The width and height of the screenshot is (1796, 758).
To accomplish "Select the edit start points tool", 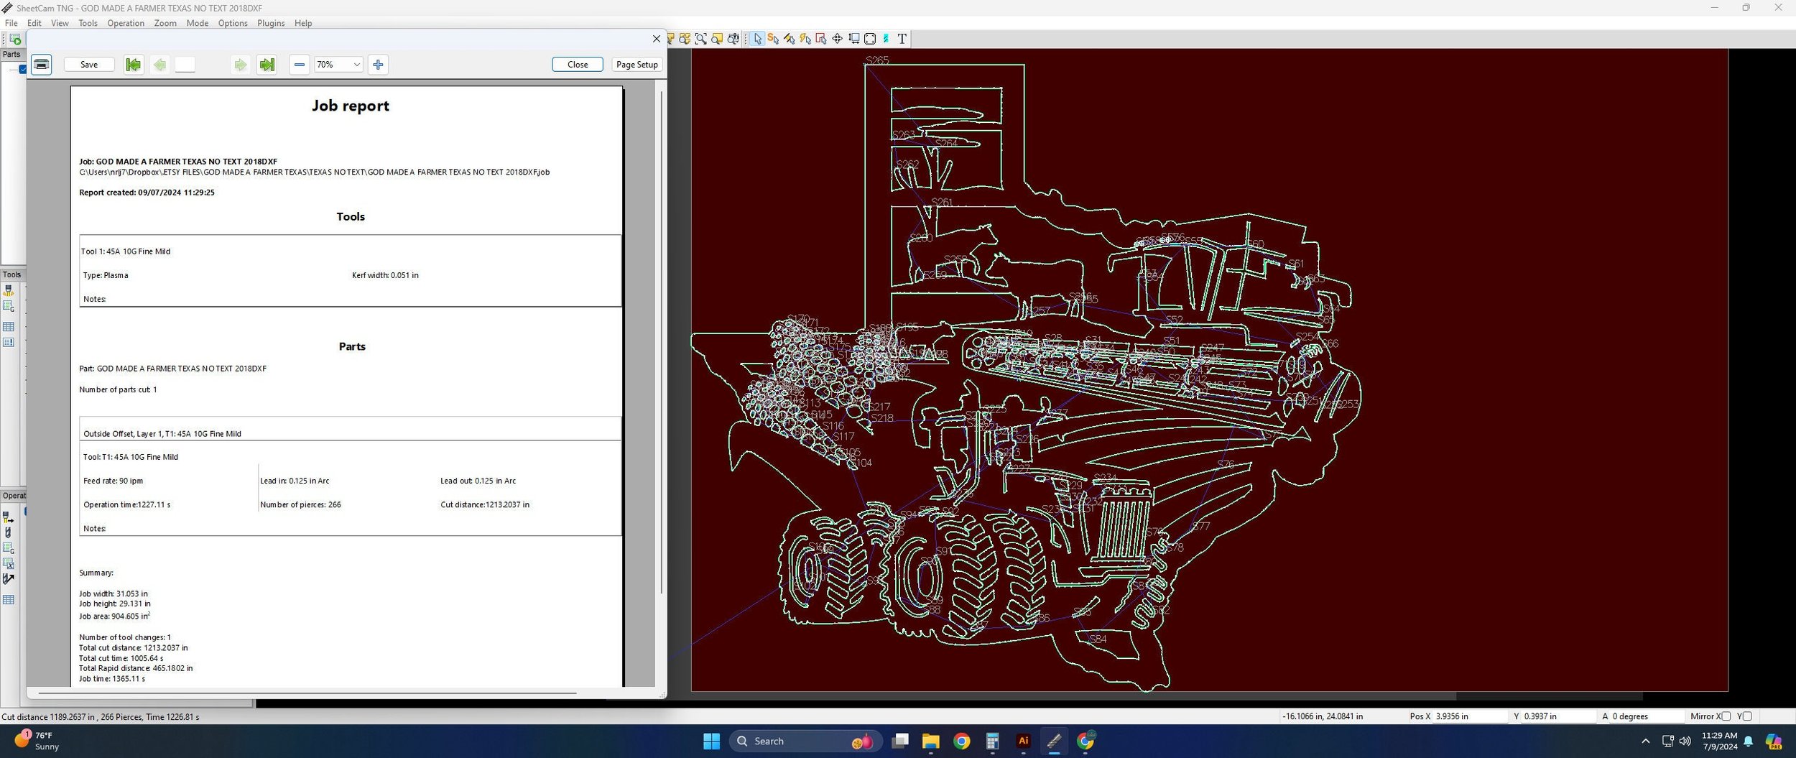I will pyautogui.click(x=773, y=39).
